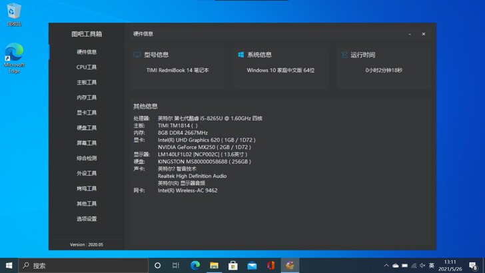This screenshot has height=273, width=485.
Task: Open Task View on the taskbar
Action: tap(176, 265)
